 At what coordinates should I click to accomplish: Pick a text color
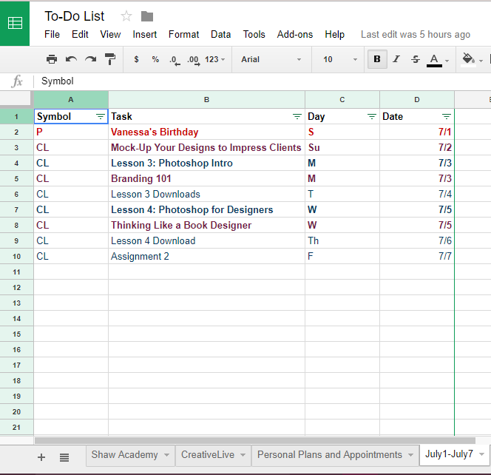[434, 60]
